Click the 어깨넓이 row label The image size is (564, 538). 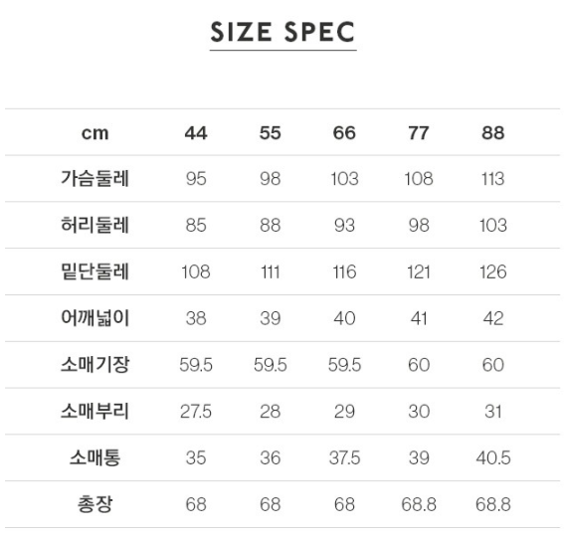click(94, 318)
